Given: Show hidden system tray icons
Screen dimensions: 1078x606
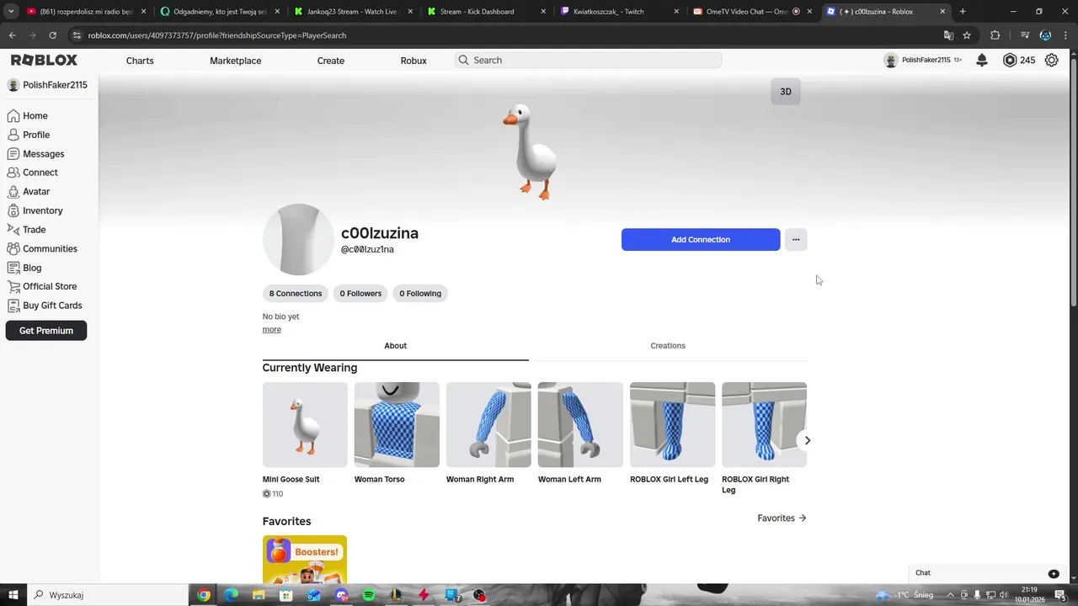Looking at the screenshot, I should [950, 595].
